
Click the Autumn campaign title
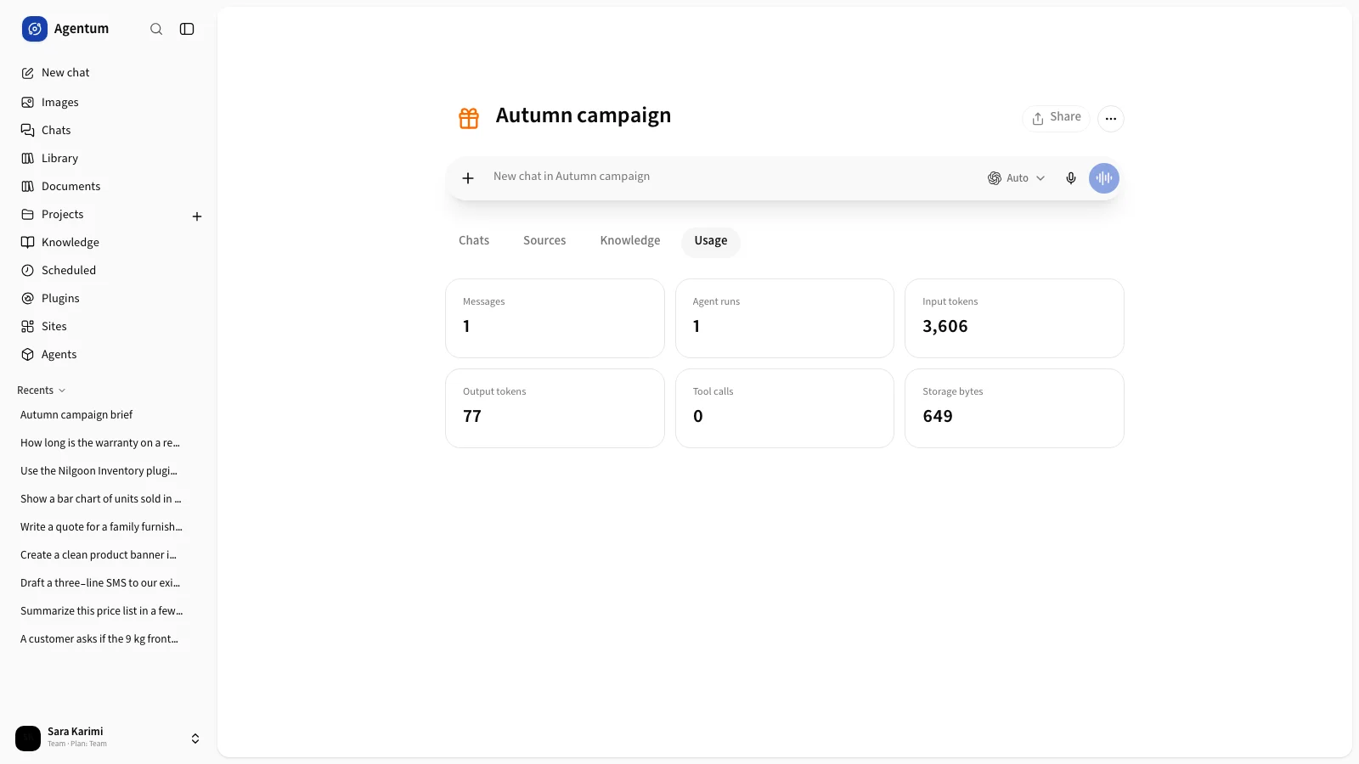pos(584,115)
